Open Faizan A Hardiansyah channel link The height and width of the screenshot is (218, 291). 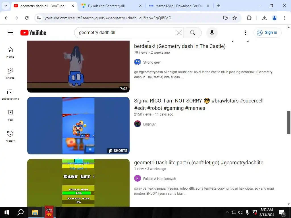(x=160, y=179)
